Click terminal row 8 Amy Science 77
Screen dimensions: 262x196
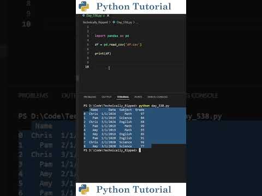114,146
